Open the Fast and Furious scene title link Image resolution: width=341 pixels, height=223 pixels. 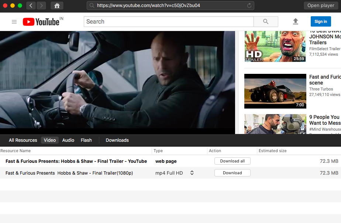[x=325, y=80]
